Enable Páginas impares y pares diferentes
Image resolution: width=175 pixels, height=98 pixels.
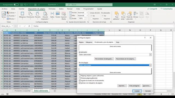tap(80, 76)
